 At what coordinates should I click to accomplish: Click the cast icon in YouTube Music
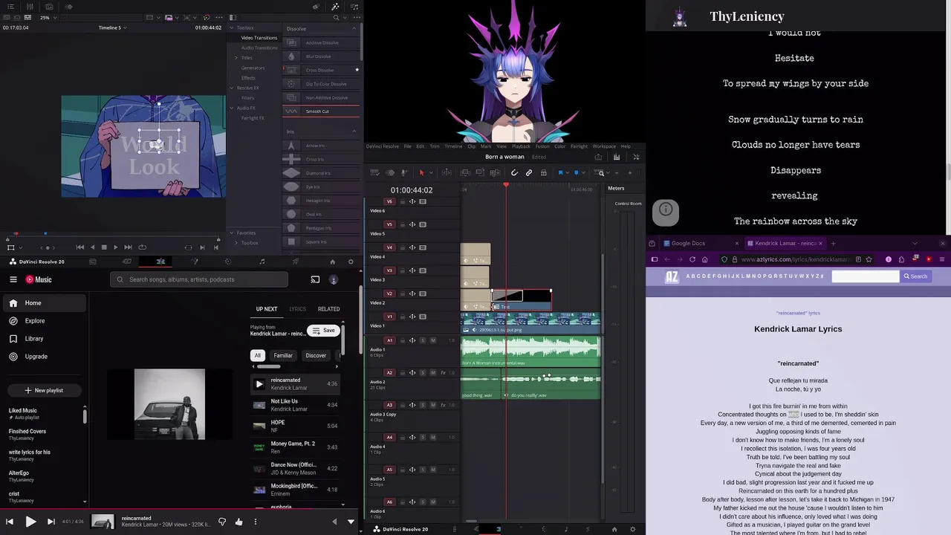point(315,279)
